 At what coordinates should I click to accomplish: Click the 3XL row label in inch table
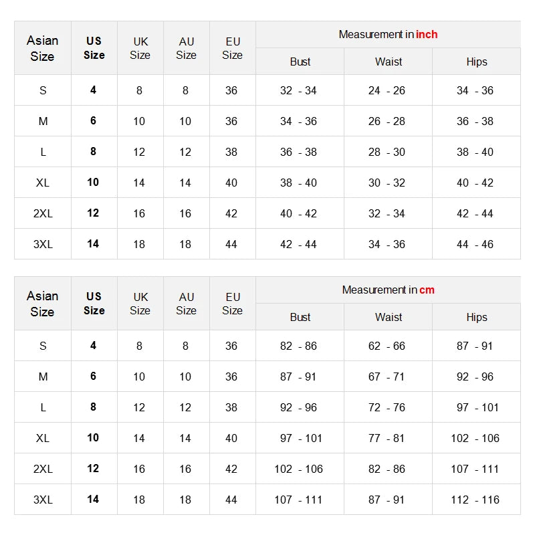[x=43, y=244]
